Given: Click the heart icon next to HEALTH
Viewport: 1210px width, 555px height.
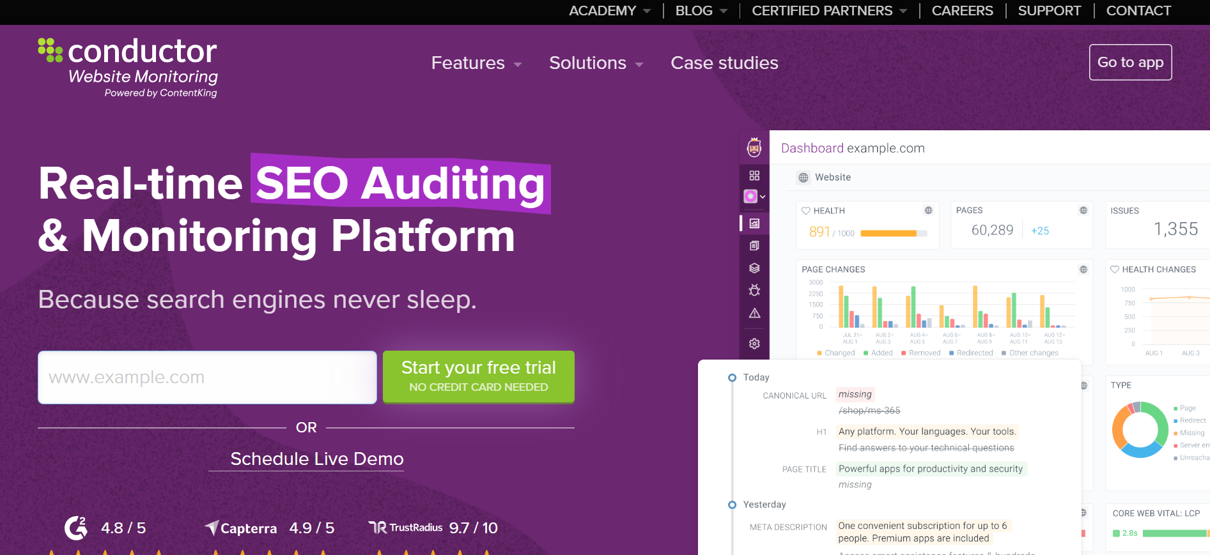Looking at the screenshot, I should [806, 211].
